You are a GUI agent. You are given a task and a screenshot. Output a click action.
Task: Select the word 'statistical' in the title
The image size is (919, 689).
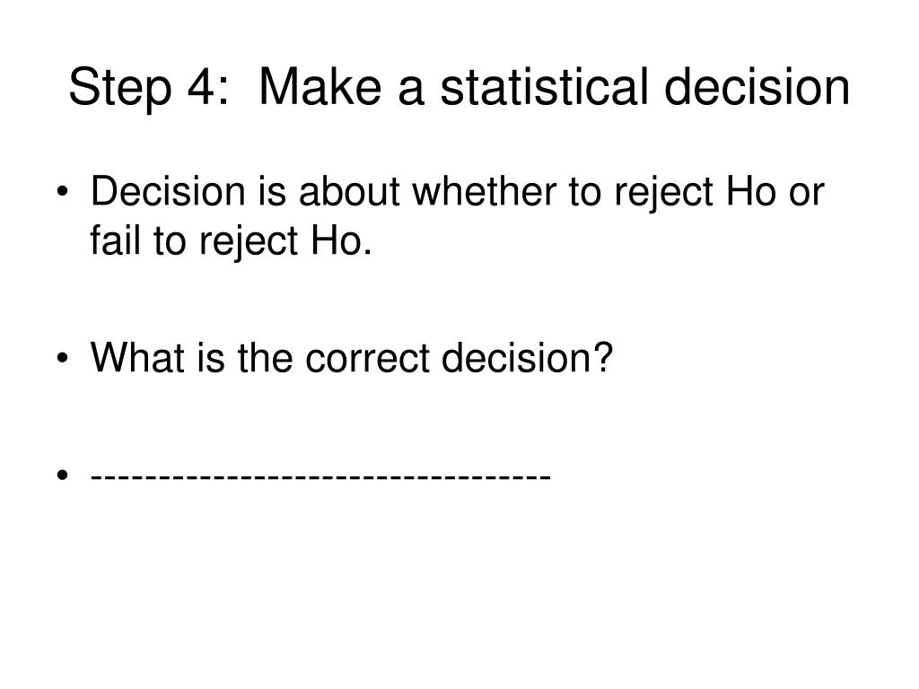click(544, 87)
